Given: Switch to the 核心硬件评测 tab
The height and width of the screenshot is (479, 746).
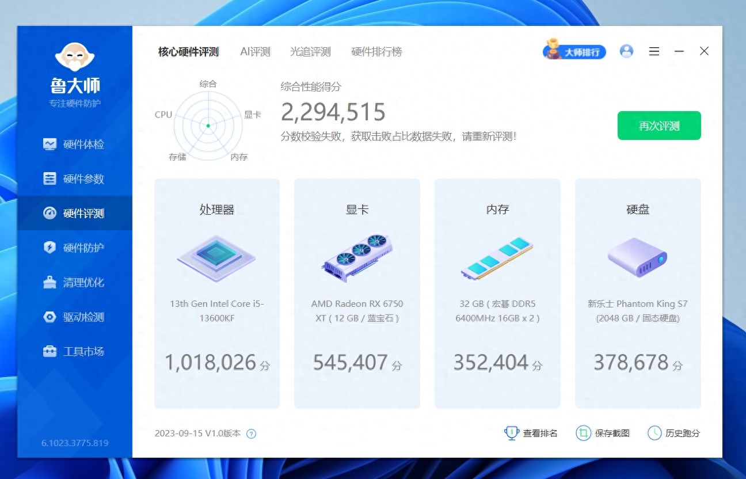Looking at the screenshot, I should [189, 52].
